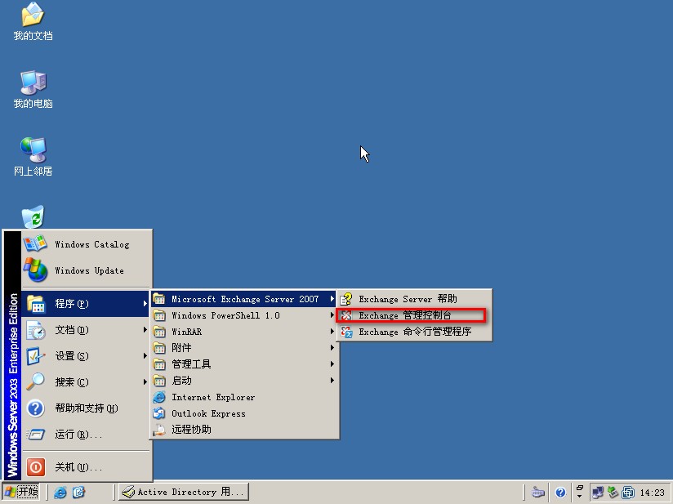Open Exchange 命令行管理程序 menu entry
Viewport: 673px width, 504px height.
point(414,332)
